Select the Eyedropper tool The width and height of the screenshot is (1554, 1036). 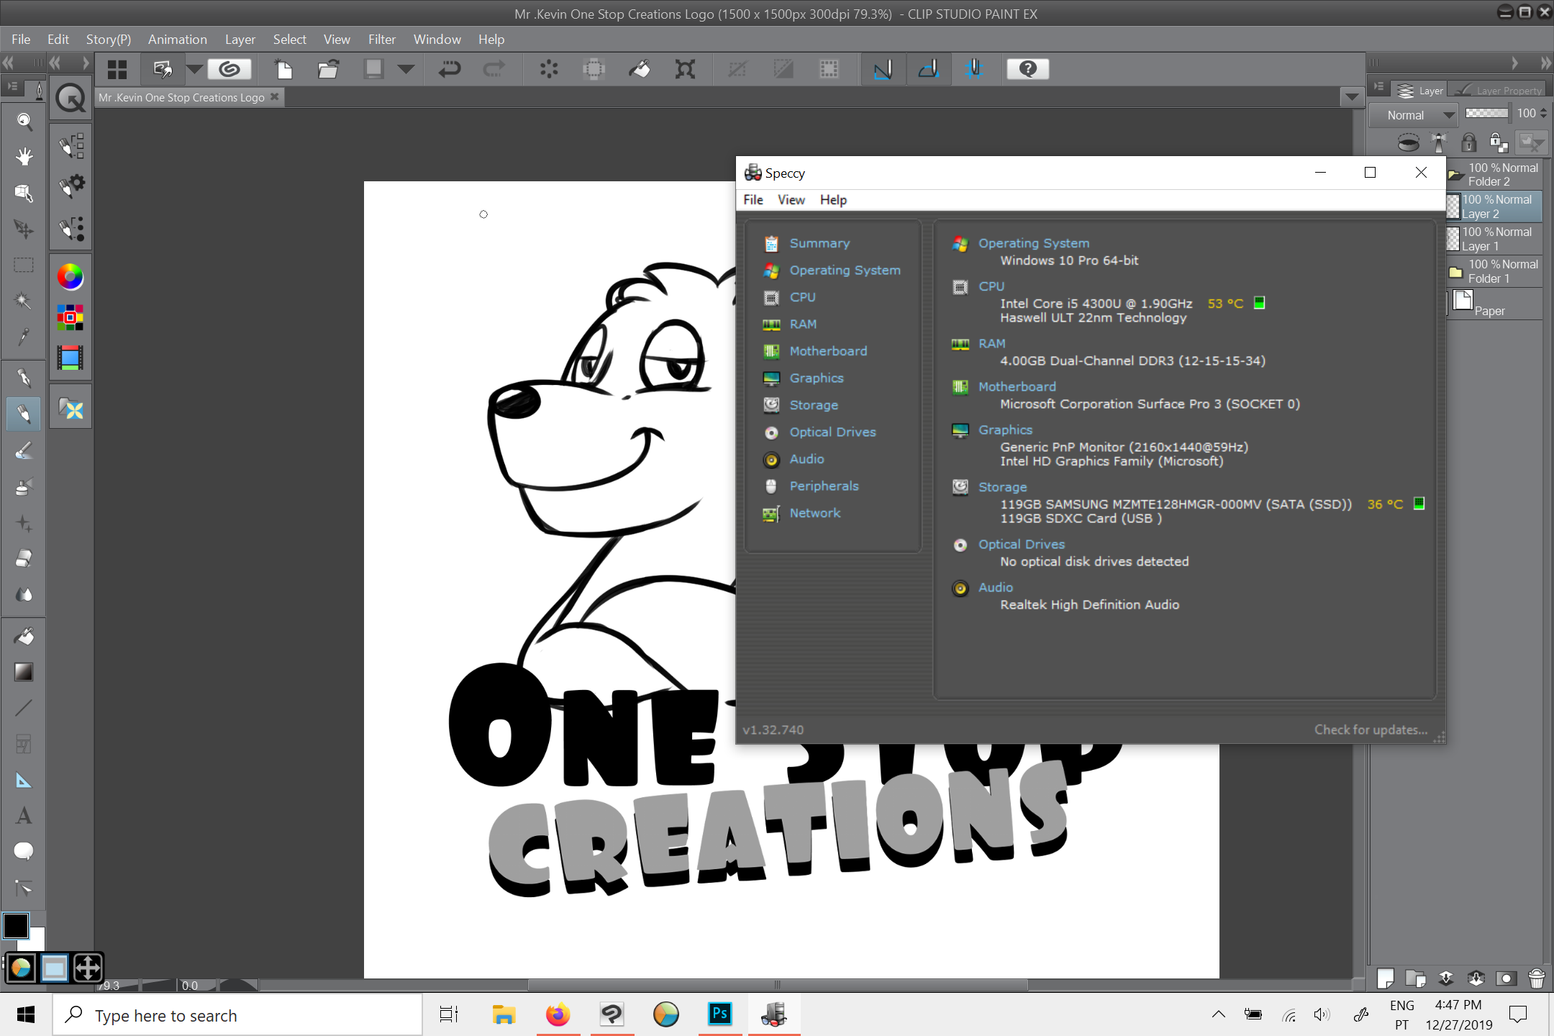click(x=24, y=336)
